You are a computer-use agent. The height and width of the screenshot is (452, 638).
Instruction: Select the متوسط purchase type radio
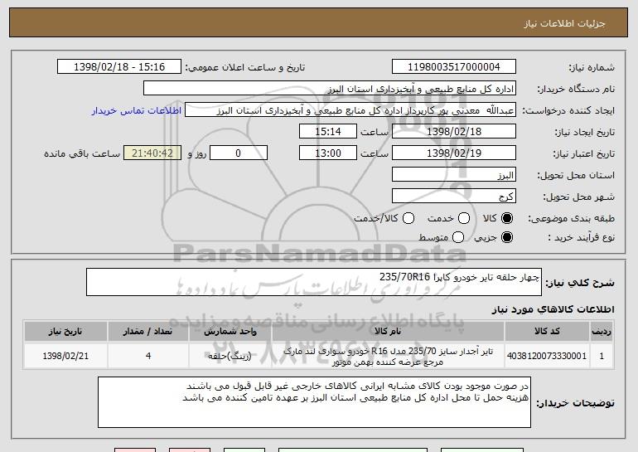click(x=458, y=237)
